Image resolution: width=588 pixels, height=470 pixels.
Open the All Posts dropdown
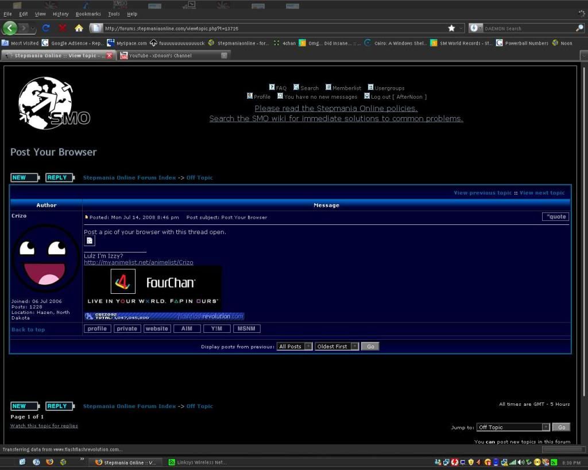295,347
